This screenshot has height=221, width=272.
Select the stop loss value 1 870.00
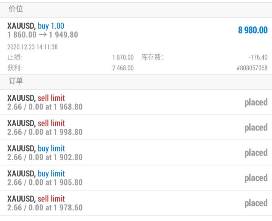123,57
